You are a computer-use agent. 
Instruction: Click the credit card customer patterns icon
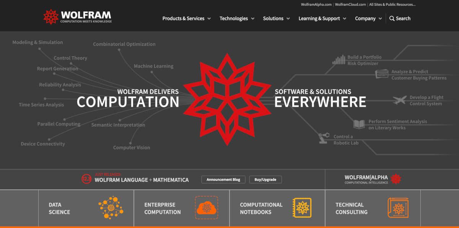(x=382, y=74)
